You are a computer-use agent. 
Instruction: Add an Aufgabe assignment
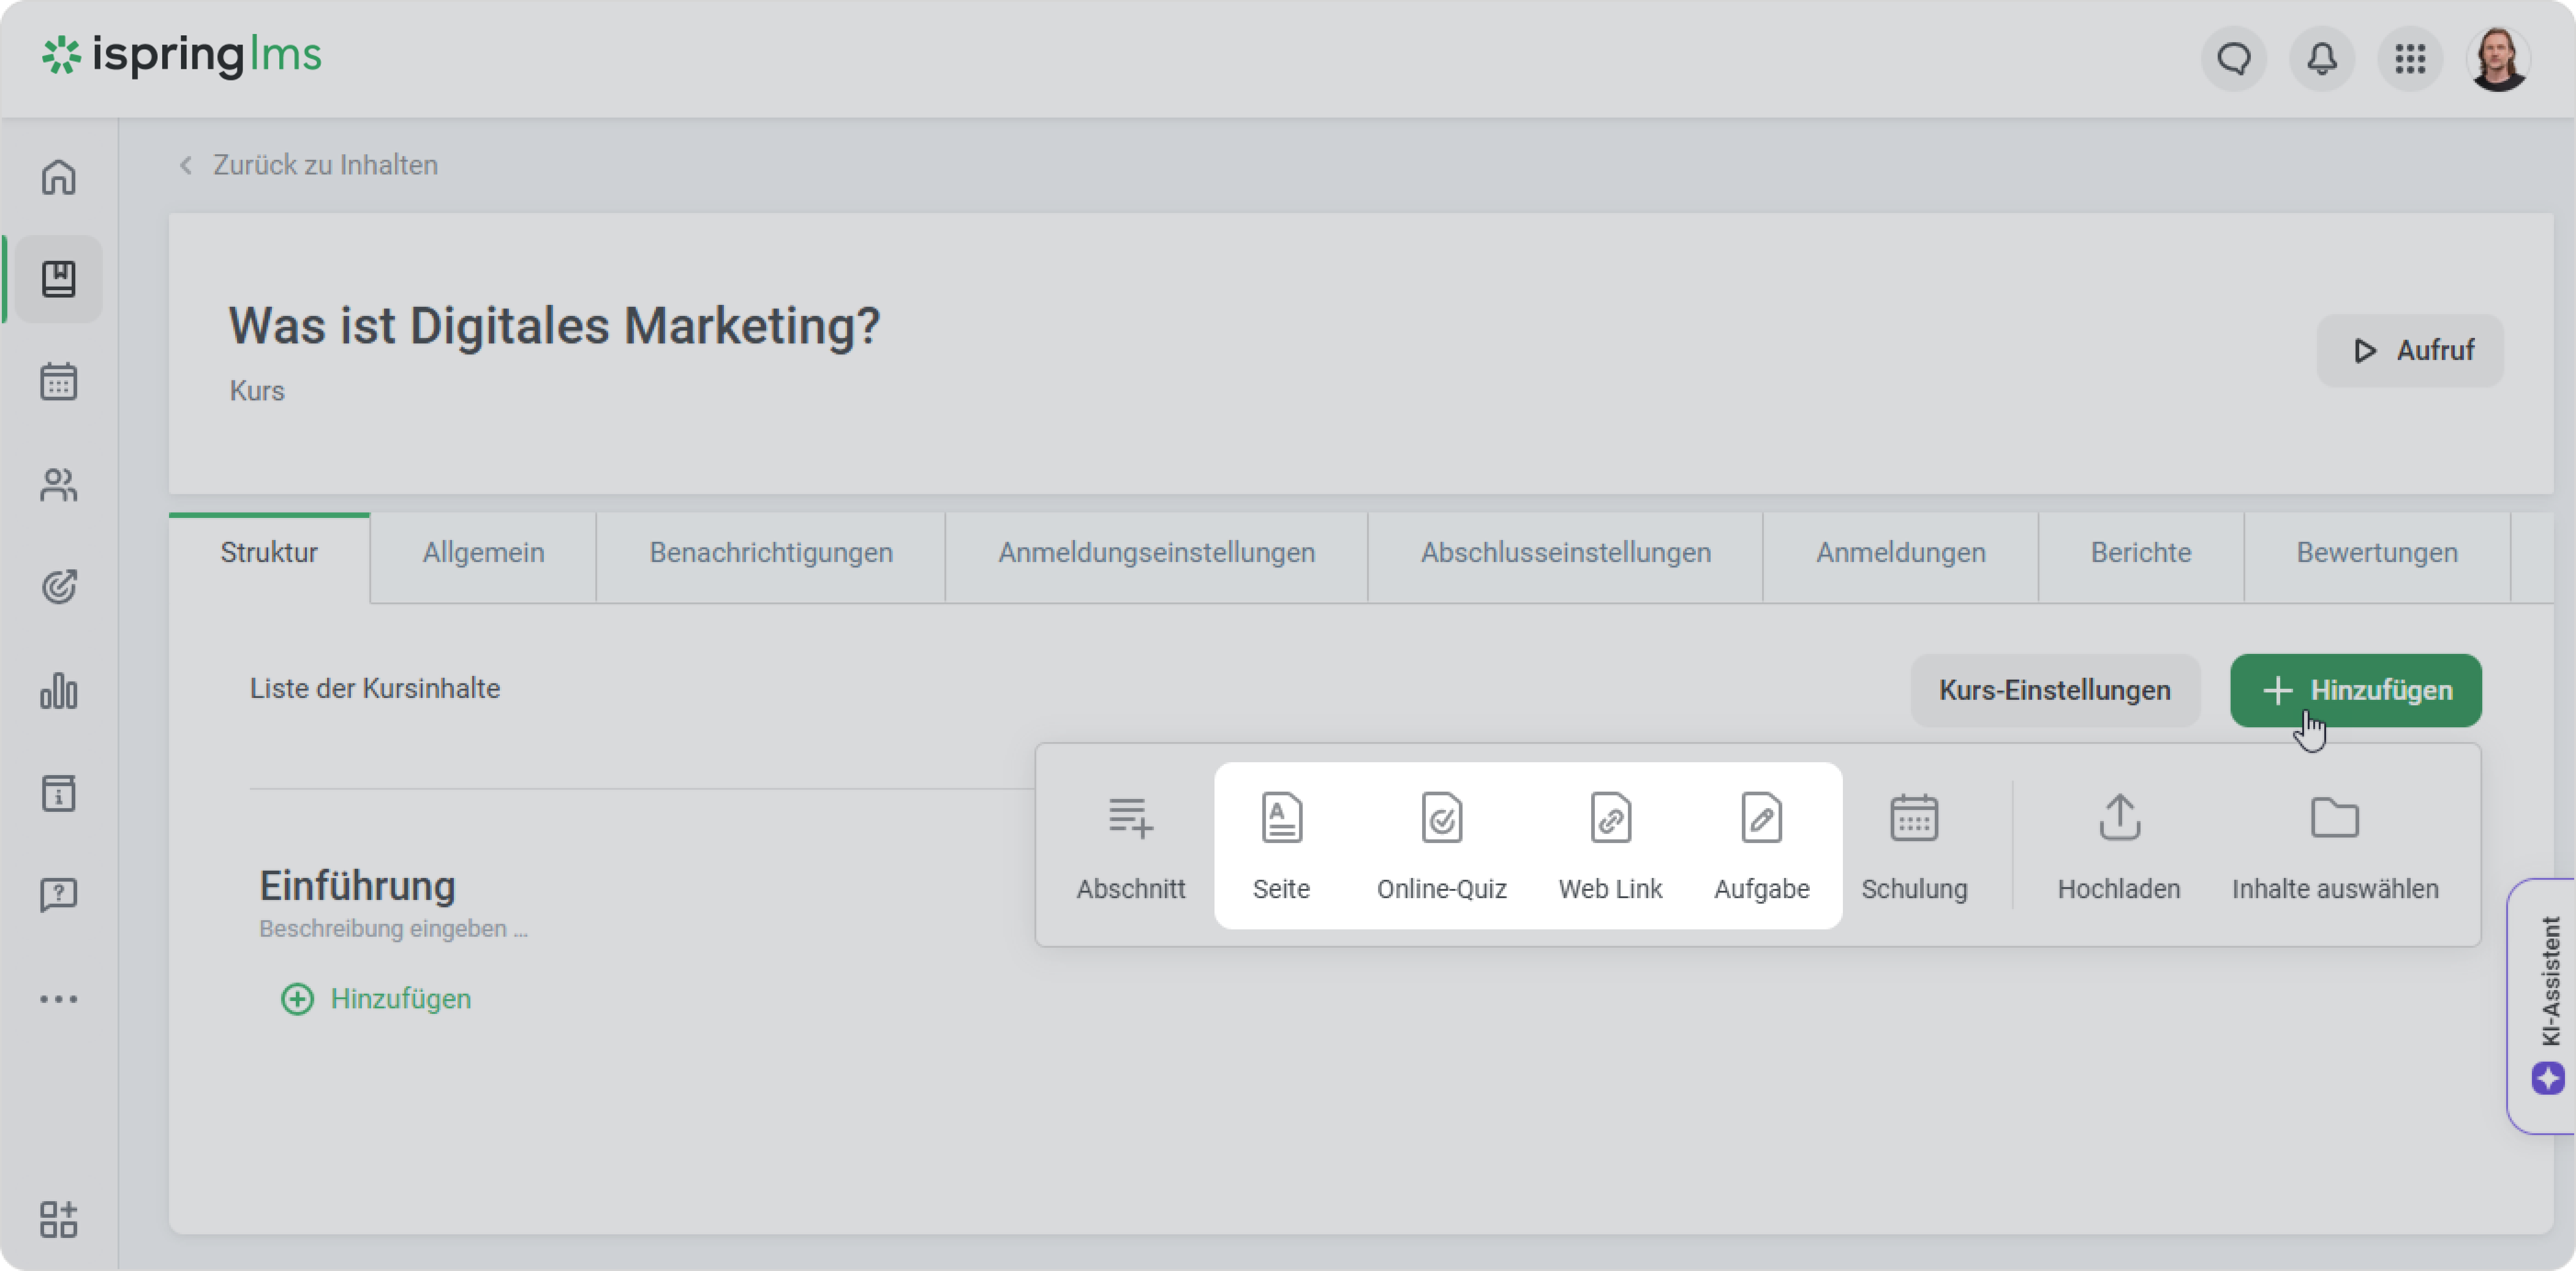pos(1761,845)
